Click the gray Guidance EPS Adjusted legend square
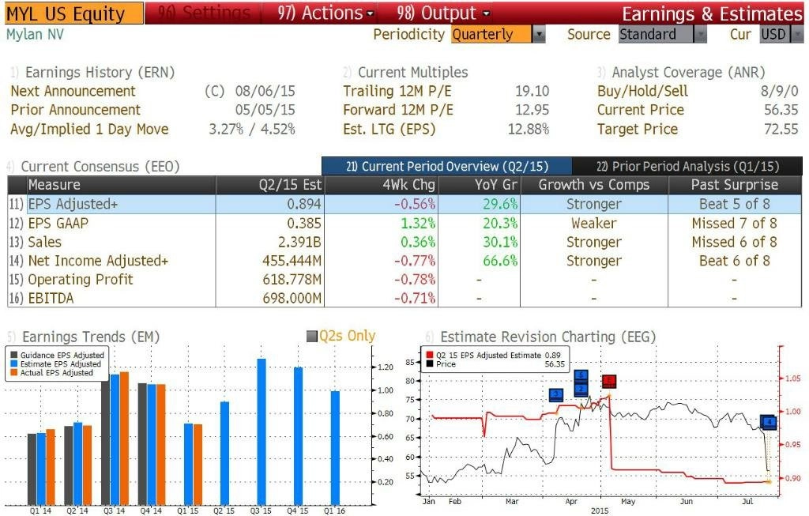This screenshot has width=809, height=516. pyautogui.click(x=14, y=355)
